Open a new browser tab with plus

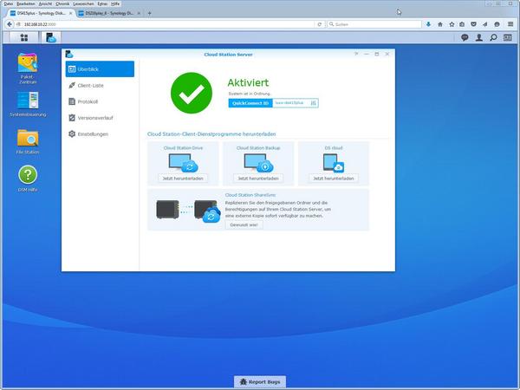click(x=150, y=13)
